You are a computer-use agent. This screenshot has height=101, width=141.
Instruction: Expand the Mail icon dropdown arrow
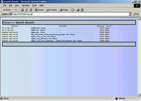(x=75, y=10)
